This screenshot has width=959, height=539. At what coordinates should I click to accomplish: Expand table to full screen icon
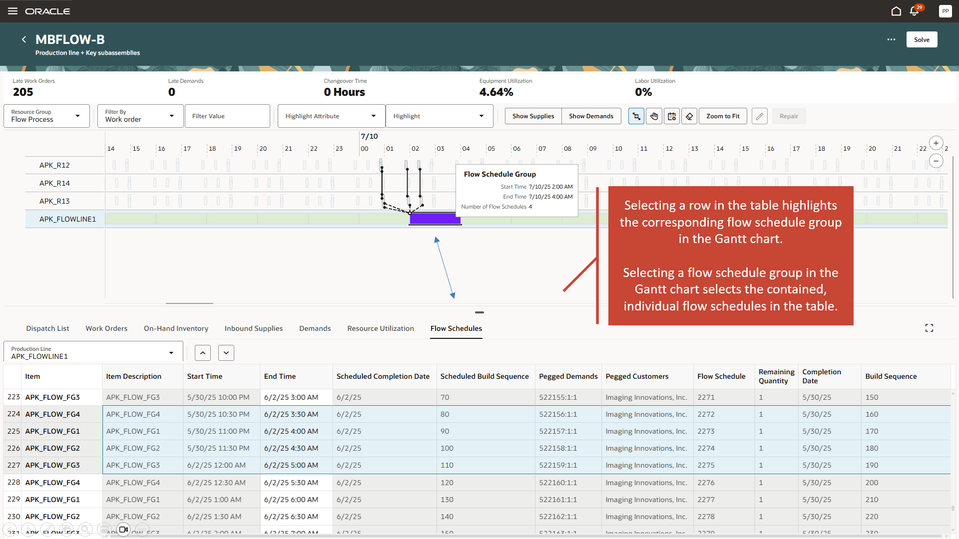(929, 328)
